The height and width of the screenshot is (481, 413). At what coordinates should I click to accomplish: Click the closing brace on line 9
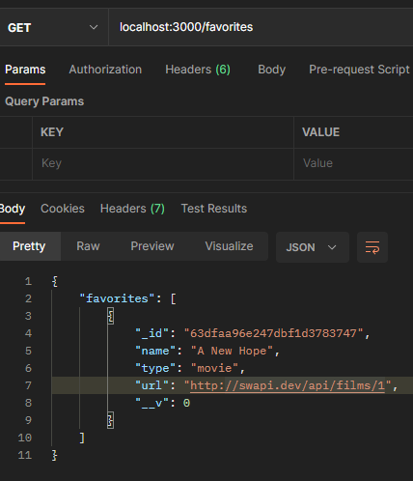pos(110,420)
